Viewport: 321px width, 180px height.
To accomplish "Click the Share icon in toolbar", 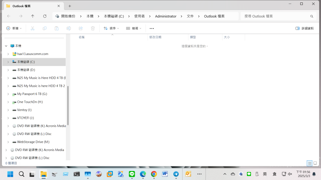I will (81, 28).
